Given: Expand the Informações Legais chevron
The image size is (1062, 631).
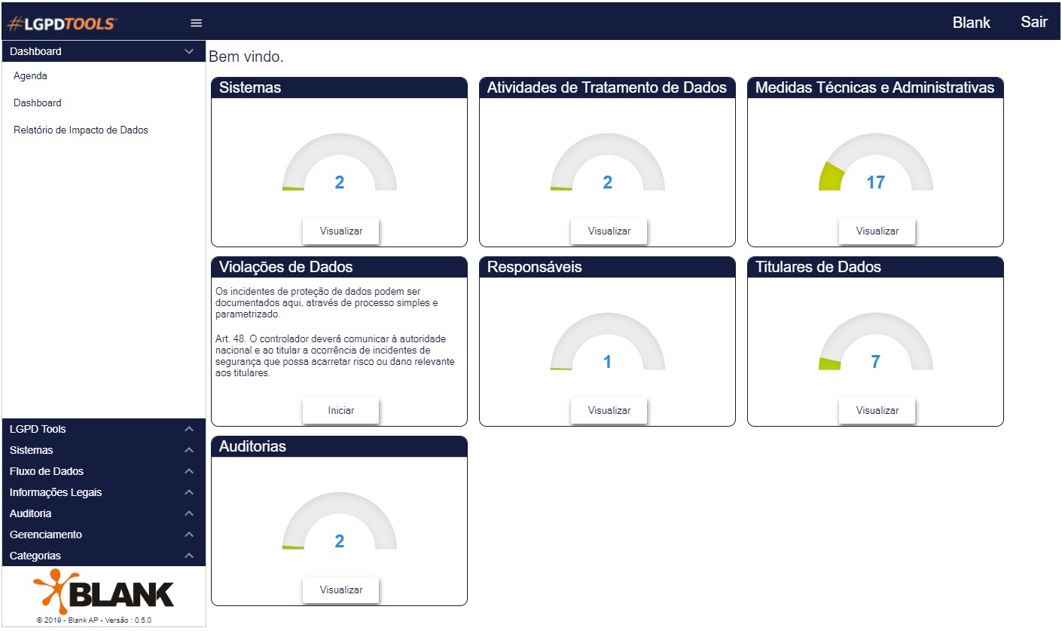Looking at the screenshot, I should (189, 492).
